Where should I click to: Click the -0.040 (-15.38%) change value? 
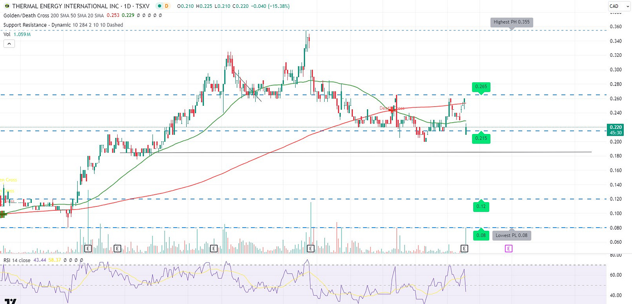(x=271, y=6)
